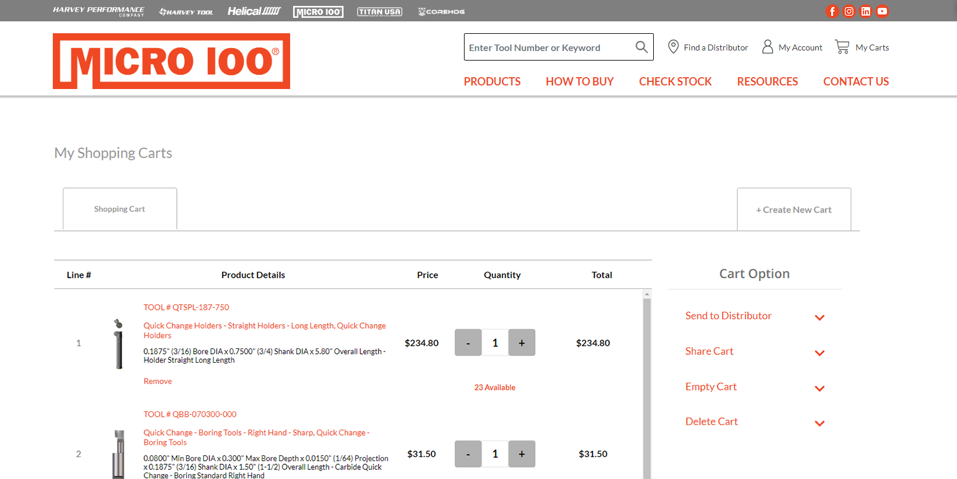Click the large Micro 100 site logo
The height and width of the screenshot is (479, 957).
(x=171, y=61)
